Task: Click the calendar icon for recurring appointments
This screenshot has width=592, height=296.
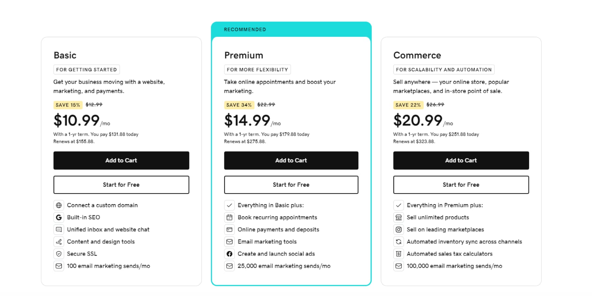Action: (x=229, y=217)
